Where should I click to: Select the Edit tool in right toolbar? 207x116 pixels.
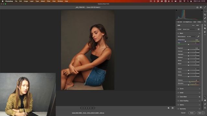[x=205, y=11]
